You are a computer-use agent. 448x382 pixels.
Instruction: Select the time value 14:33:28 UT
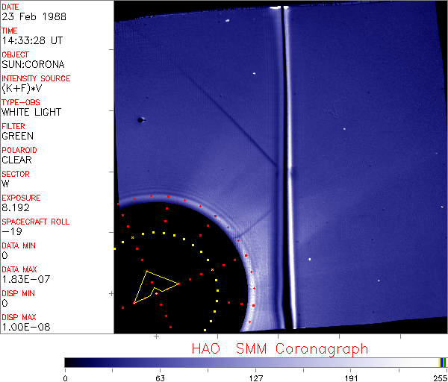[x=32, y=40]
